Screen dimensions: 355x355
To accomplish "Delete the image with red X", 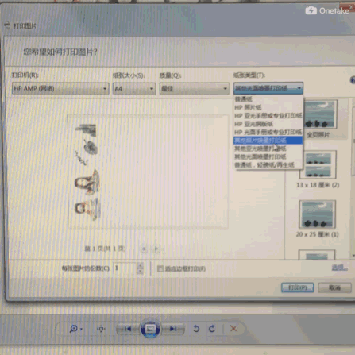I will tap(233, 329).
